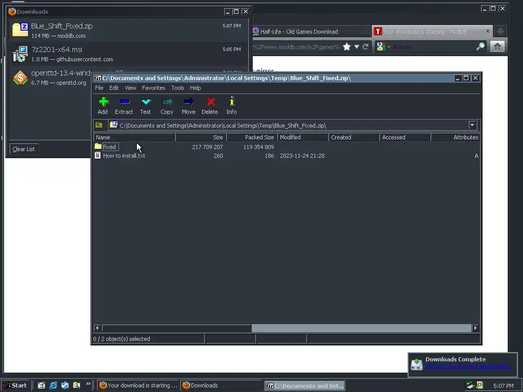Image resolution: width=523 pixels, height=392 pixels.
Task: Click the Start button
Action: pyautogui.click(x=15, y=385)
